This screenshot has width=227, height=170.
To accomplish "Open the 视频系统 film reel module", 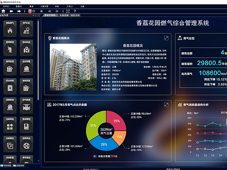I will pos(27,144).
